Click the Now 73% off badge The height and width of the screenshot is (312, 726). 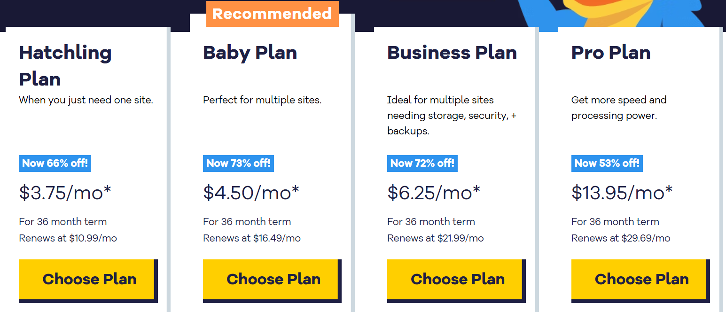tap(238, 163)
